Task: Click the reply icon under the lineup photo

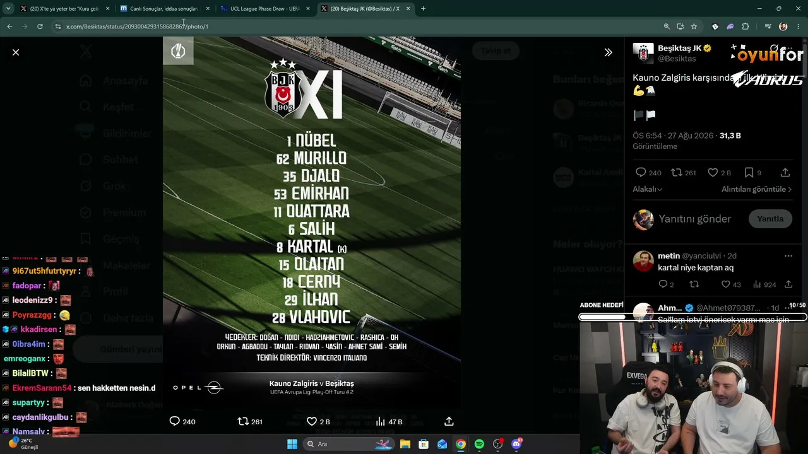Action: coord(175,421)
